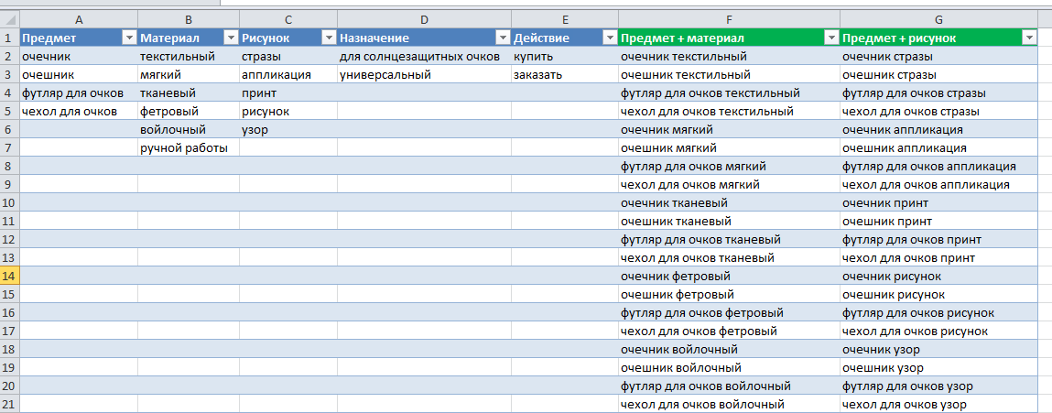
Task: Click cell очечник стразы
Action: coord(938,57)
